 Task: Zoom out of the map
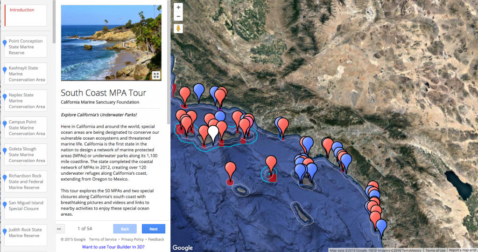coord(178,17)
